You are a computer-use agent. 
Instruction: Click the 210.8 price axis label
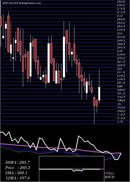[x=121, y=79]
